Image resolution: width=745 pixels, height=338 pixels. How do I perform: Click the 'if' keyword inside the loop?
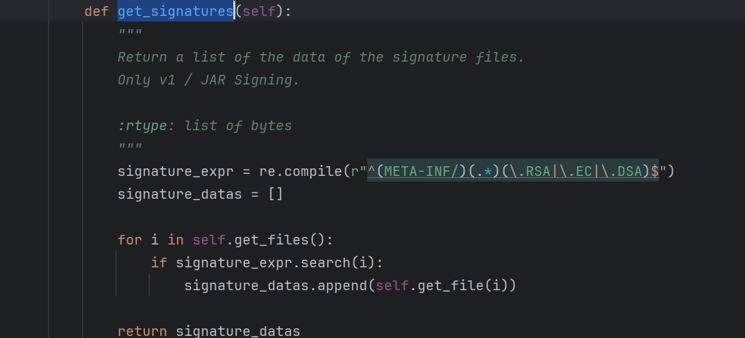pos(159,263)
